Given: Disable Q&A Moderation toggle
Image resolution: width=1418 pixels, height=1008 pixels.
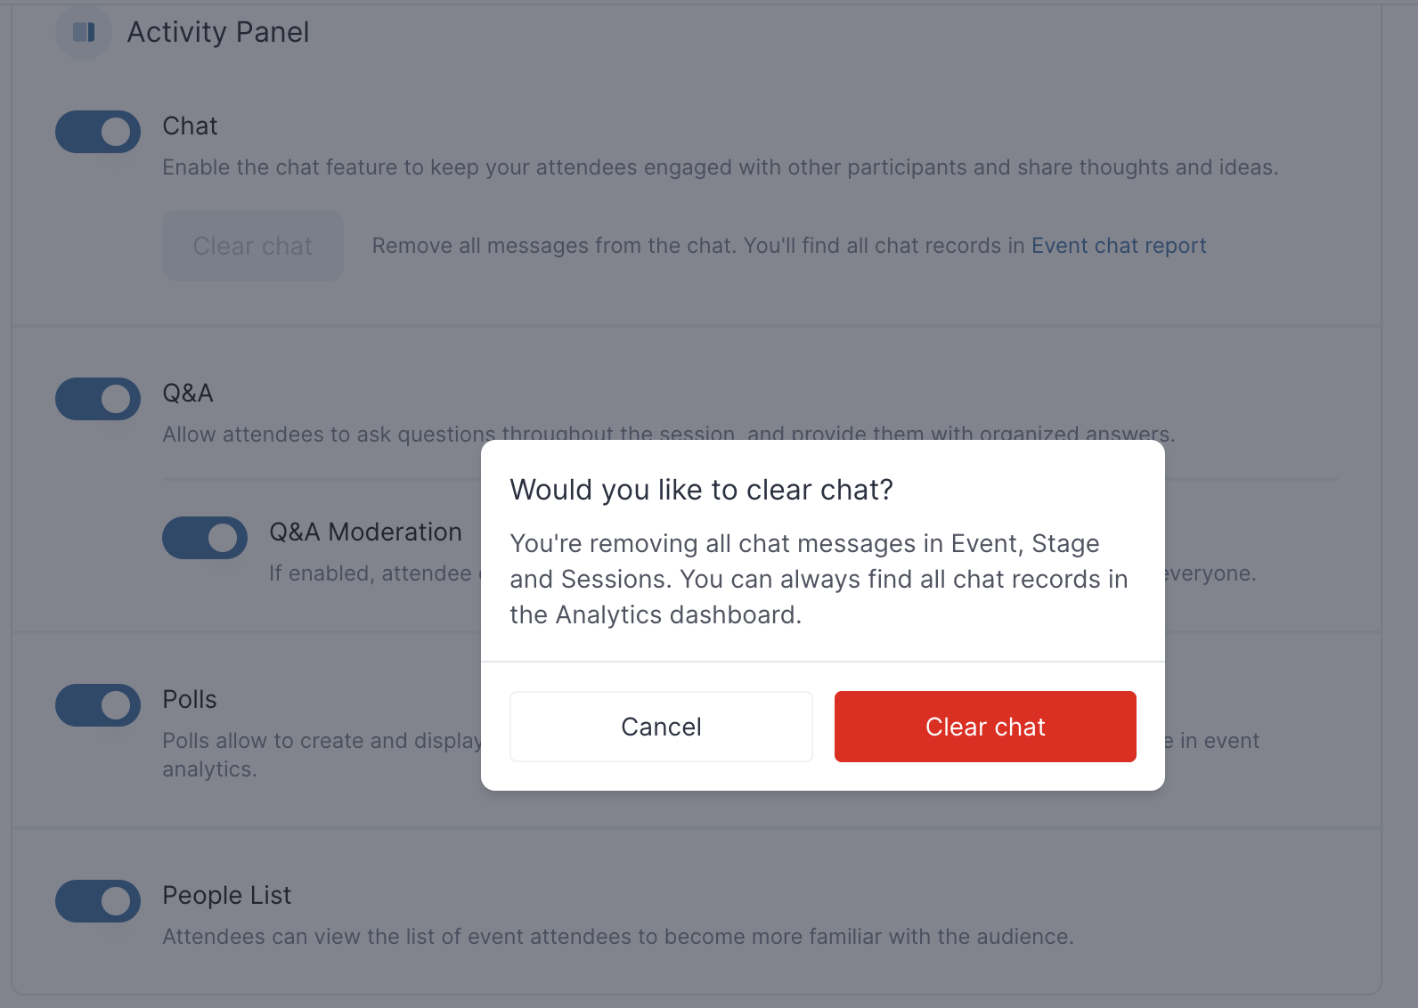Looking at the screenshot, I should pos(205,538).
